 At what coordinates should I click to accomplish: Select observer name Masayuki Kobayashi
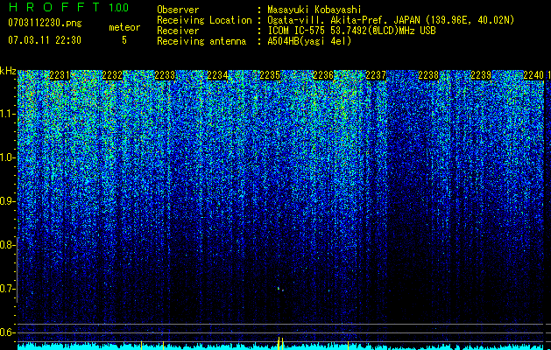(x=314, y=10)
